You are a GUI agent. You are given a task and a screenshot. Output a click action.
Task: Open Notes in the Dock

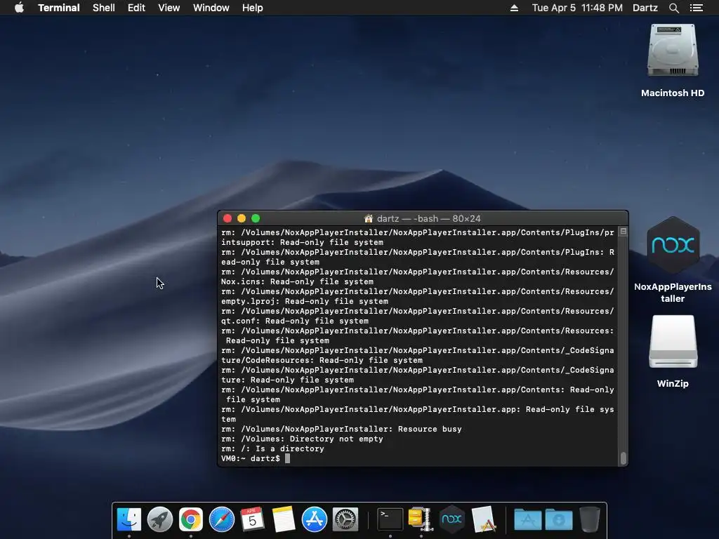(283, 519)
